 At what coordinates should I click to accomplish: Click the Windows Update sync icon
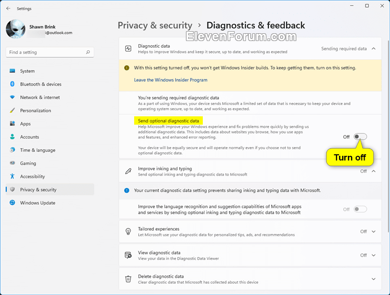coord(12,203)
